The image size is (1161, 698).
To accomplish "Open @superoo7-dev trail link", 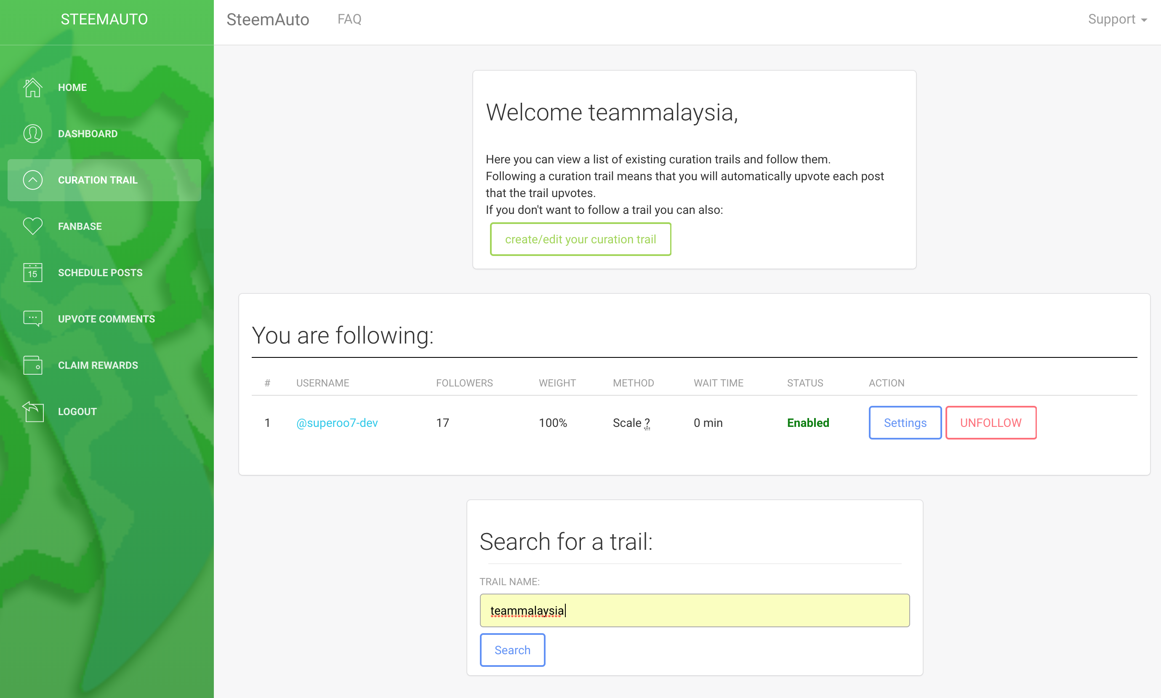I will tap(337, 423).
